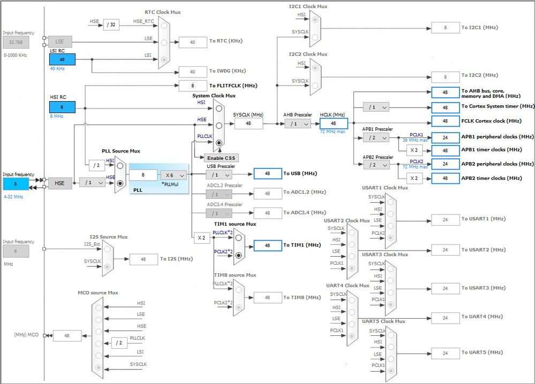Click the To USB (MHz) value box
This screenshot has width=535, height=384.
[x=268, y=173]
